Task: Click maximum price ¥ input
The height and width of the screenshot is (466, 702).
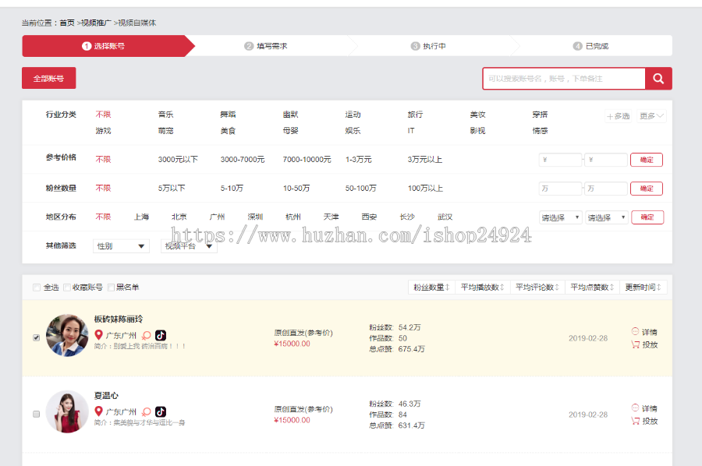Action: (x=606, y=160)
